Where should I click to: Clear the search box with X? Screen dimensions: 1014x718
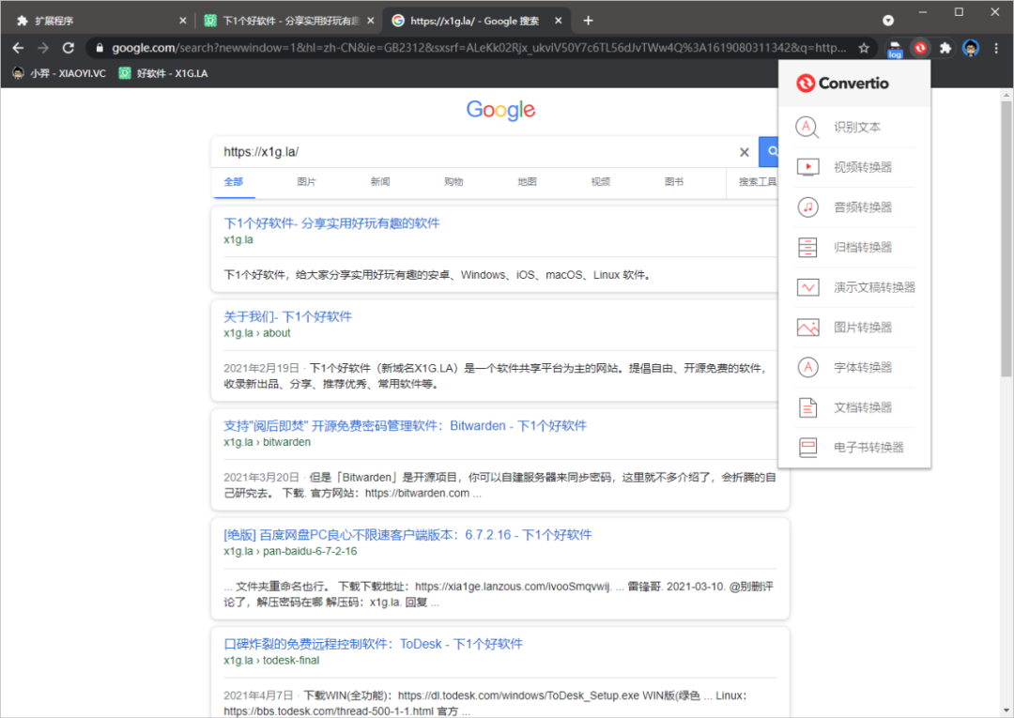pos(745,152)
